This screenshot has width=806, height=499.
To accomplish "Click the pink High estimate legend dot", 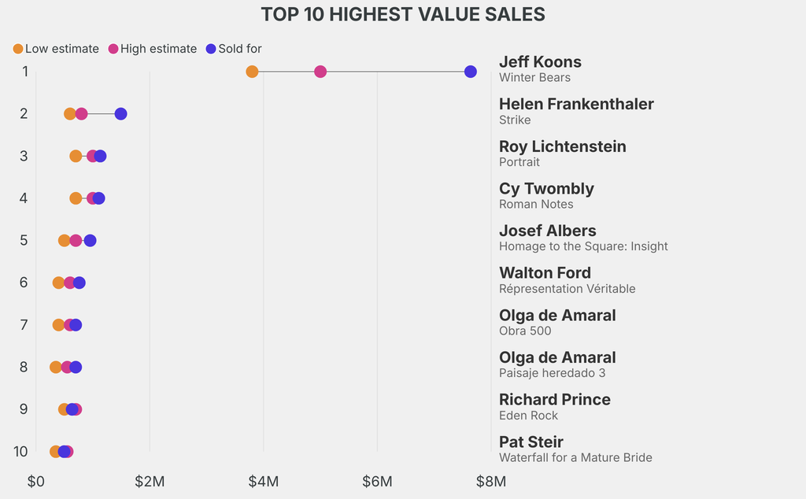I will click(x=113, y=49).
